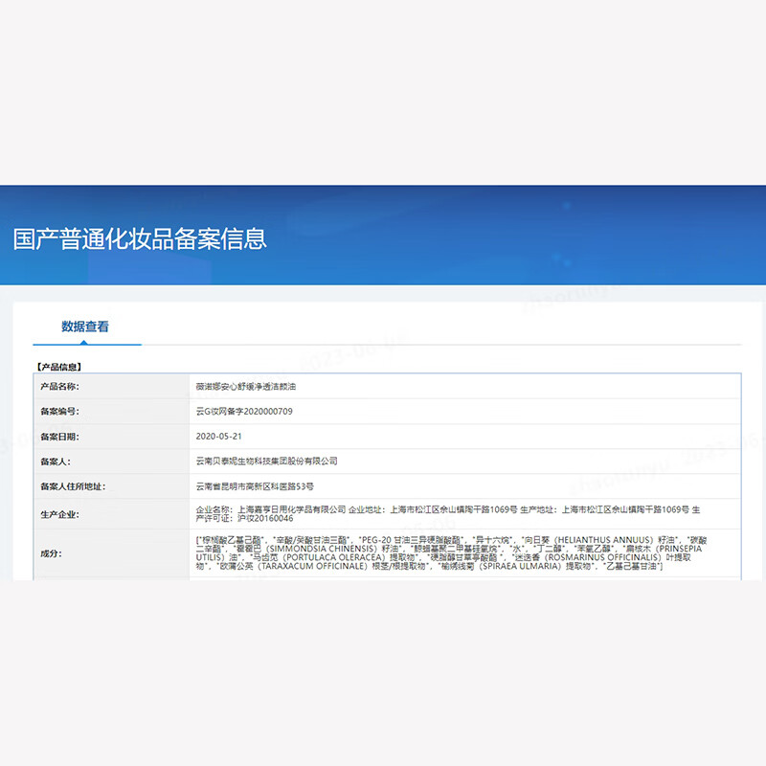Screen dimensions: 766x766
Task: Select the 【产品信息】 section heading
Action: click(59, 367)
